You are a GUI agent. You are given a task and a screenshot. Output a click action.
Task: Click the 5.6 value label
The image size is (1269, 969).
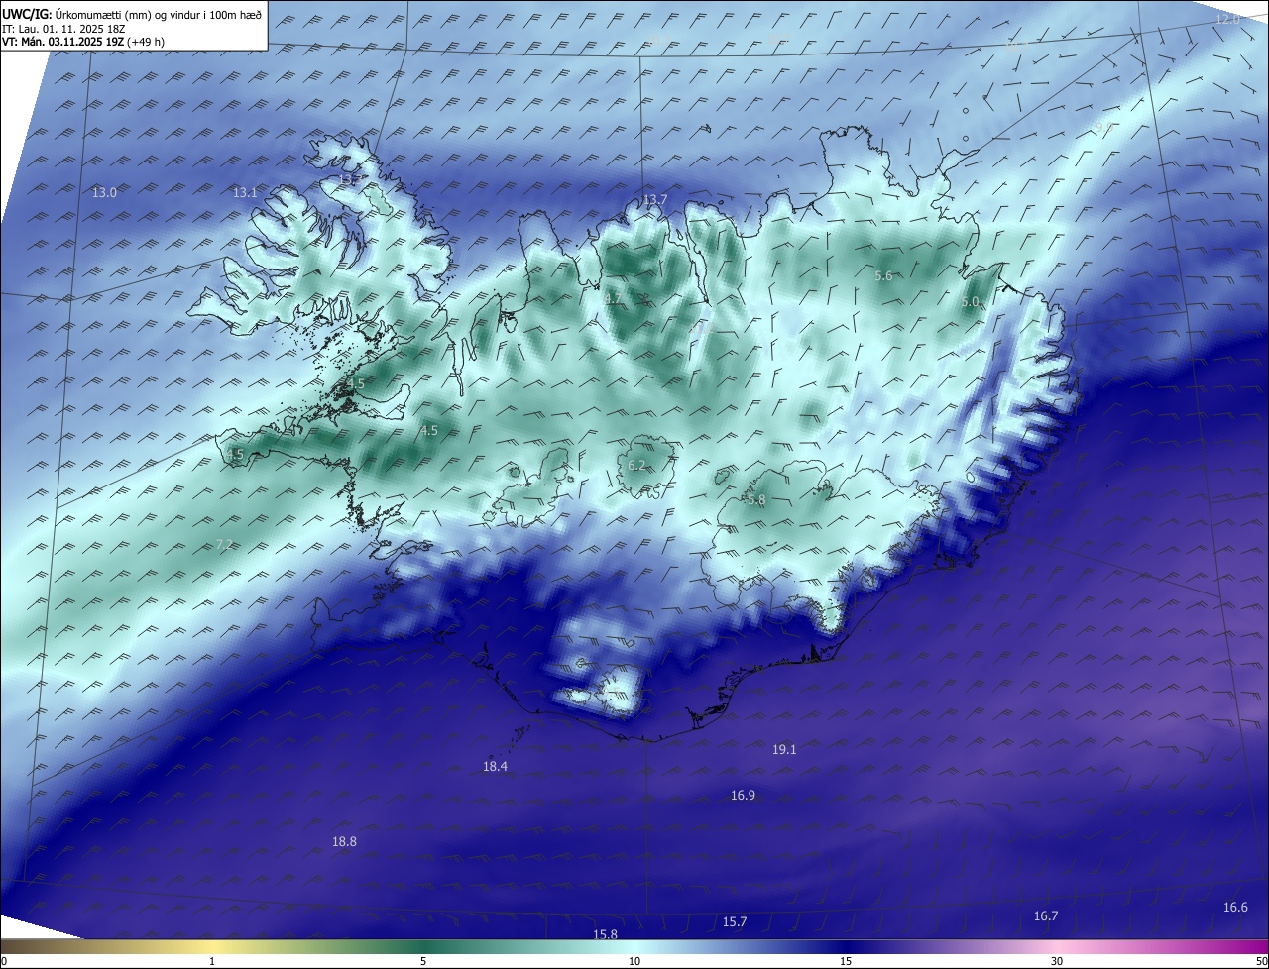tap(884, 276)
